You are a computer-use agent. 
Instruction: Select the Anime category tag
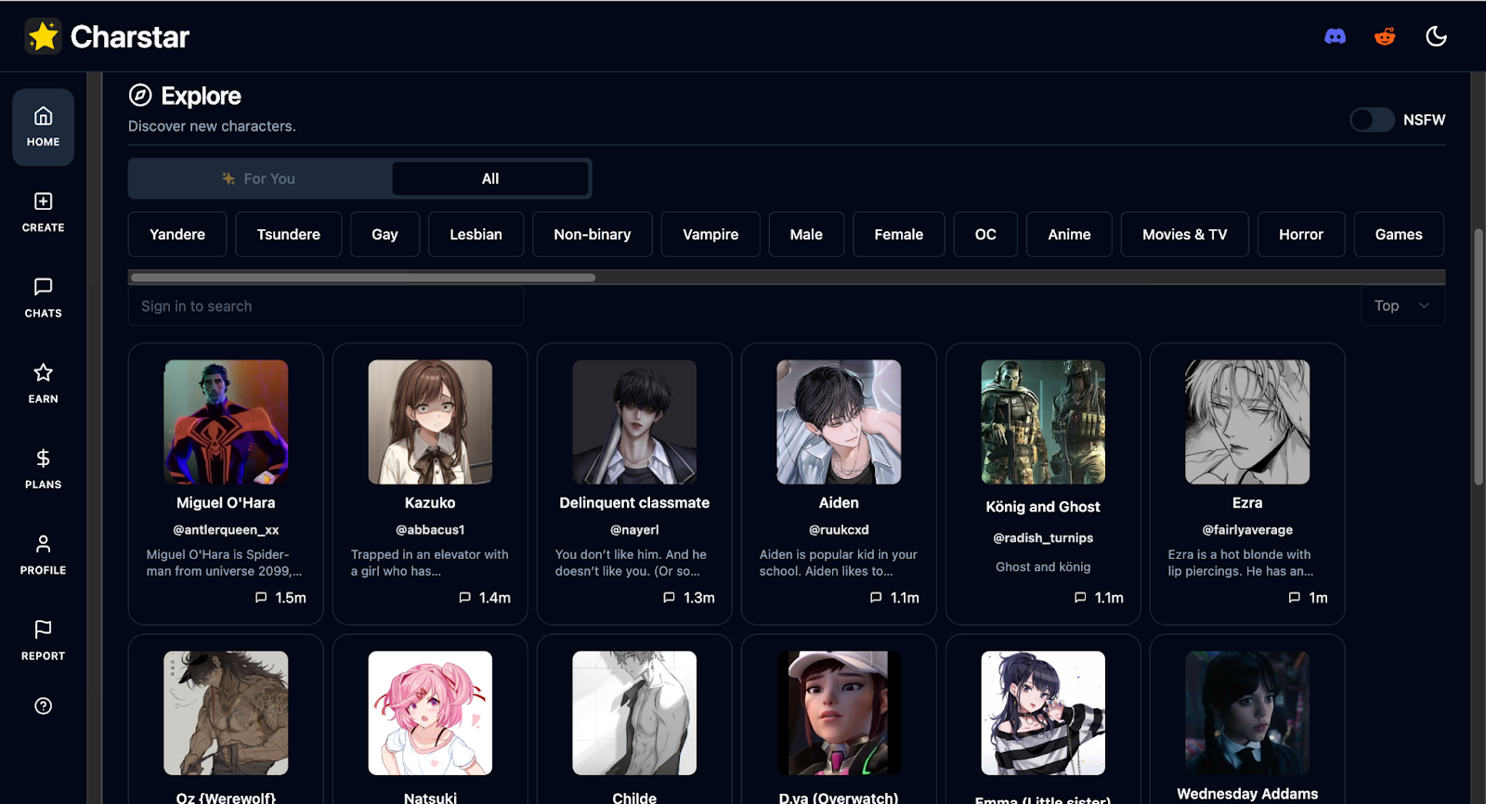1069,234
